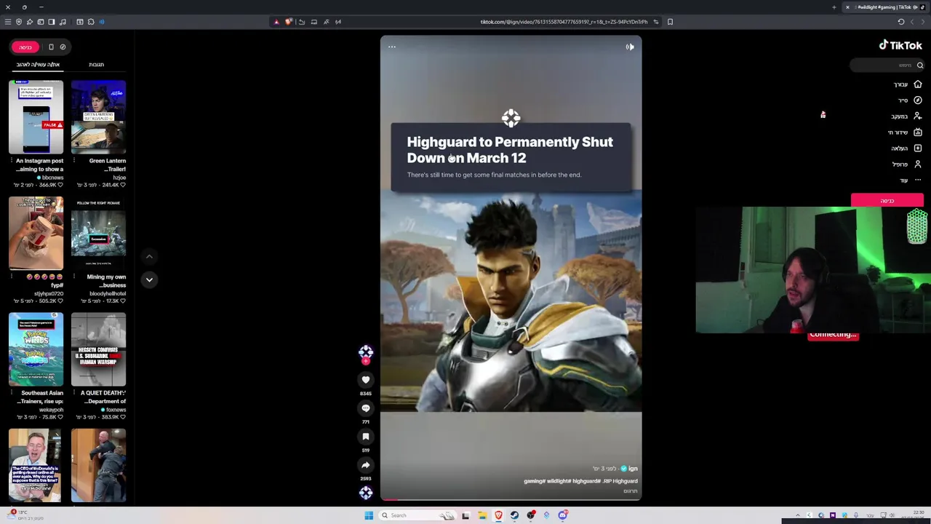Click the address bar URL
The height and width of the screenshot is (524, 931).
(x=564, y=22)
